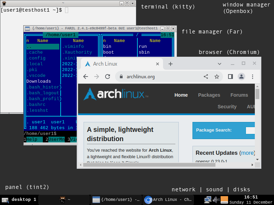This screenshot has height=205, width=274.
Task: Click scroll-right arrow of horizontal scrollbar
Action: 252,165
